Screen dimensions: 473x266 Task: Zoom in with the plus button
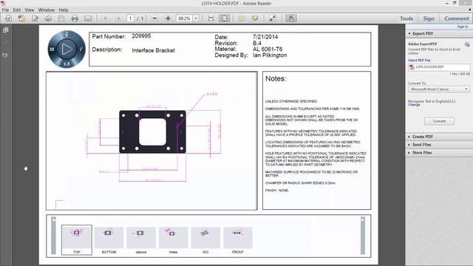pyautogui.click(x=168, y=18)
